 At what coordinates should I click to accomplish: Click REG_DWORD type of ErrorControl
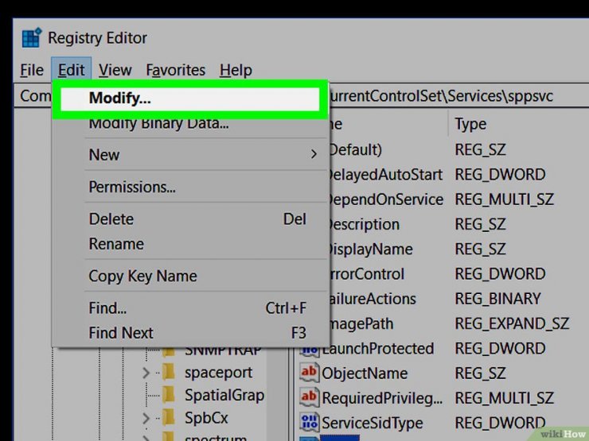click(500, 274)
